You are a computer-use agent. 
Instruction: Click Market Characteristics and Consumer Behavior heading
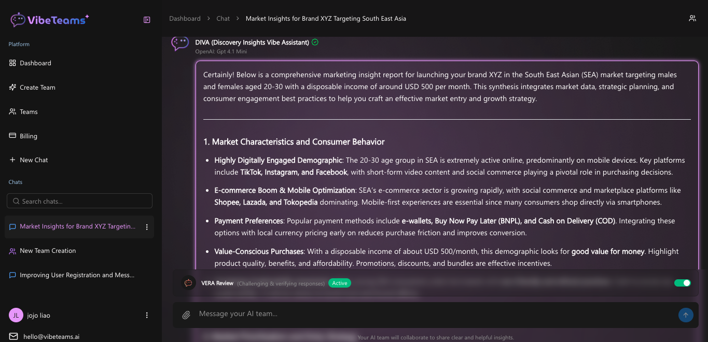(x=294, y=142)
